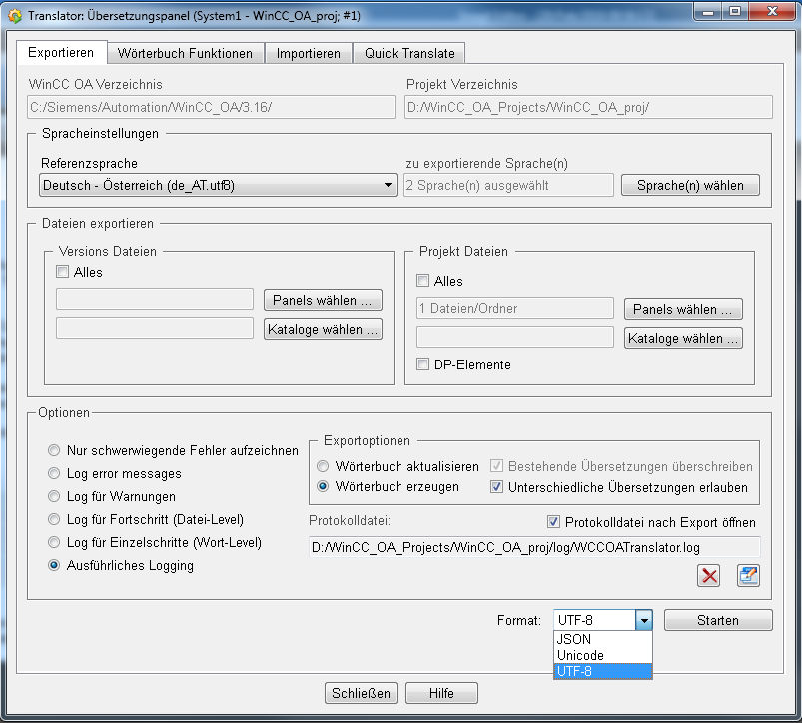
Task: Choose Log für Warnungen logging option
Action: [54, 496]
